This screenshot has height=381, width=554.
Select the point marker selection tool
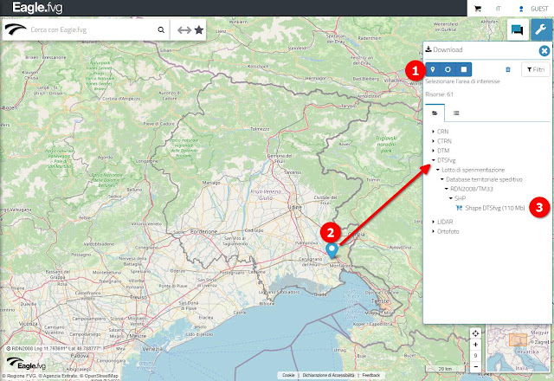coord(433,69)
